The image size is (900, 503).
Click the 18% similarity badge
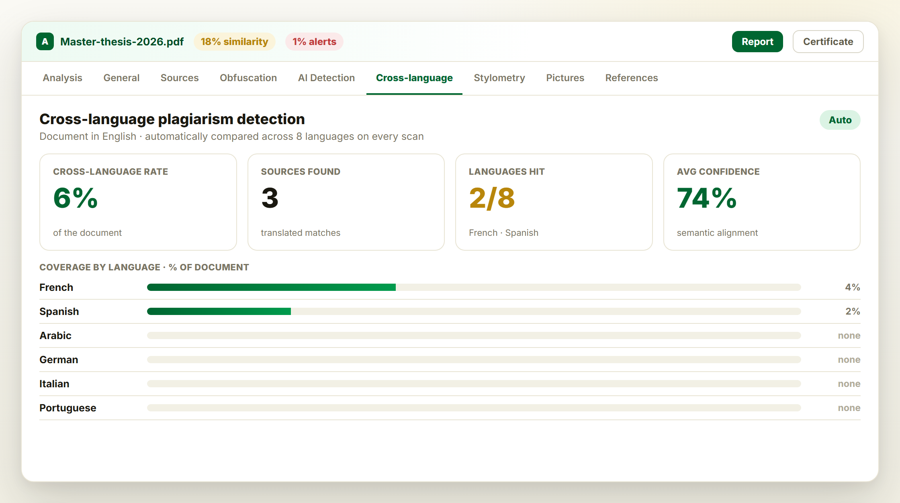234,41
